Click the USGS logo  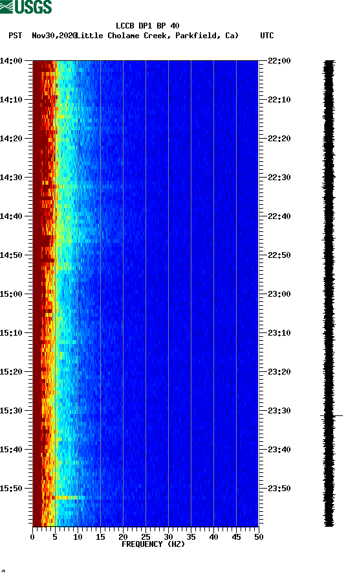click(26, 6)
